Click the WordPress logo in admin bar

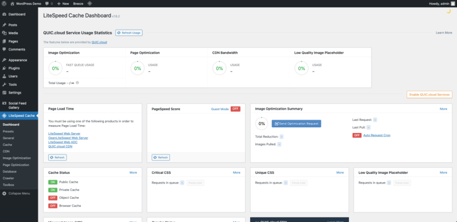point(4,4)
